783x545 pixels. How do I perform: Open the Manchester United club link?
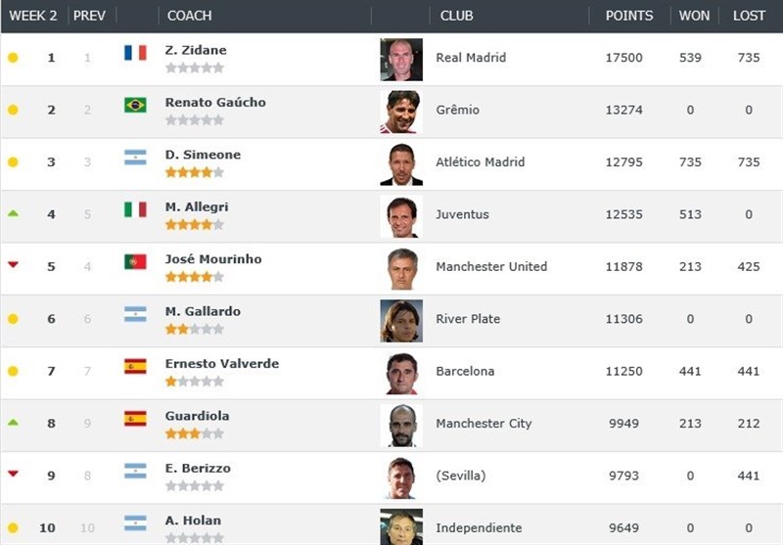(491, 266)
